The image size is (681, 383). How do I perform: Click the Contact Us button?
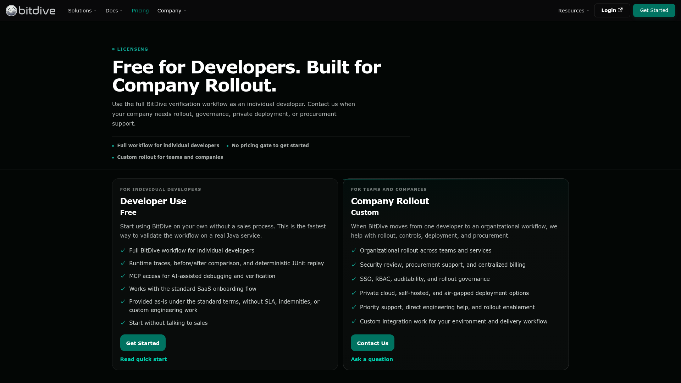tap(372, 343)
